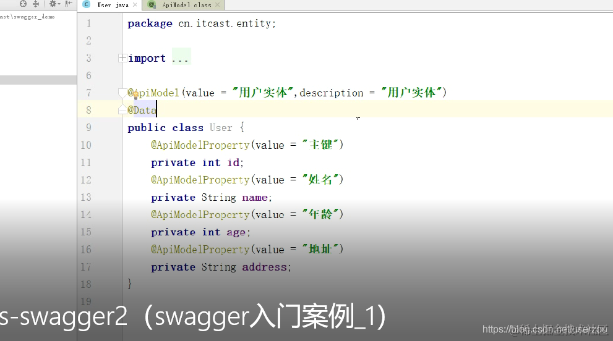Click the 'name' field on line 13
Screen dimensions: 613x341
point(255,198)
